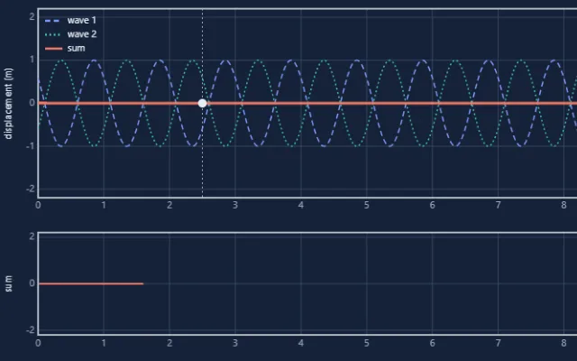The width and height of the screenshot is (577, 361).
Task: Toggle sum legend entry
Action: coord(65,48)
